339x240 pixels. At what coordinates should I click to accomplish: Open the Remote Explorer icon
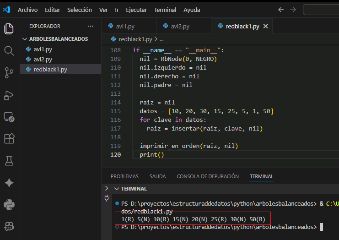[9, 117]
